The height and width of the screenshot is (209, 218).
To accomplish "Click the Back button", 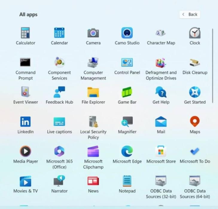I will tap(190, 14).
